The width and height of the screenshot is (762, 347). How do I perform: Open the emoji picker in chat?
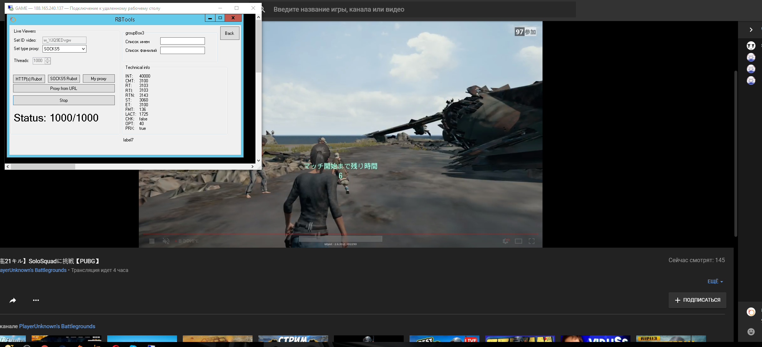(751, 332)
